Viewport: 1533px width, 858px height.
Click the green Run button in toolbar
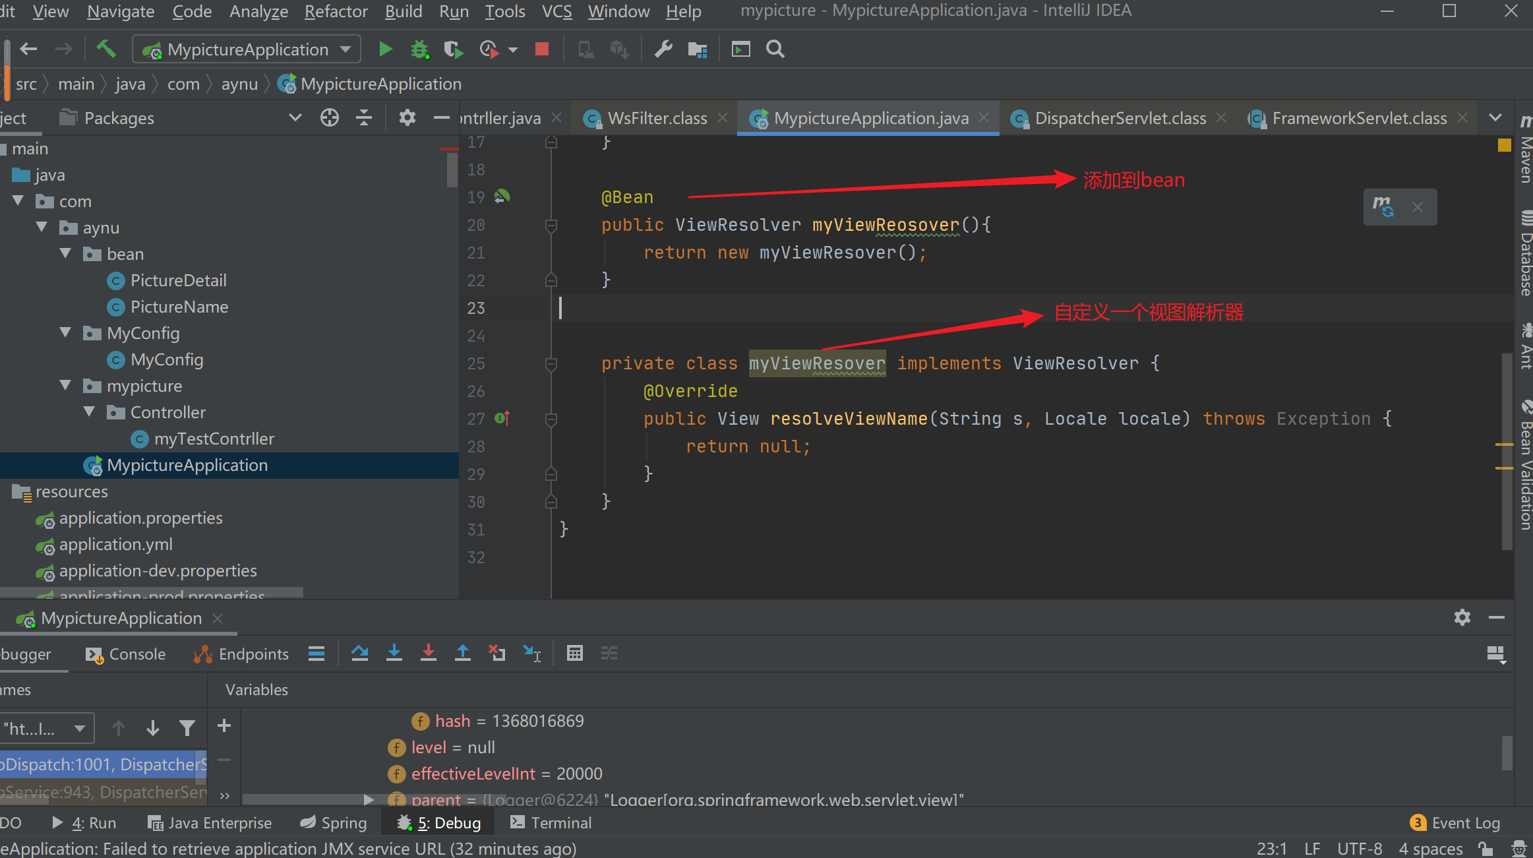(x=386, y=49)
